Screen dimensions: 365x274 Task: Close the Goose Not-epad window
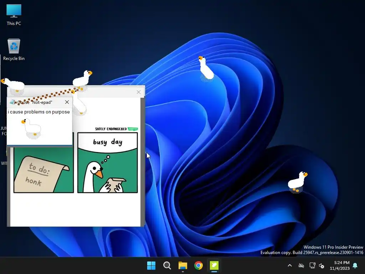(67, 102)
